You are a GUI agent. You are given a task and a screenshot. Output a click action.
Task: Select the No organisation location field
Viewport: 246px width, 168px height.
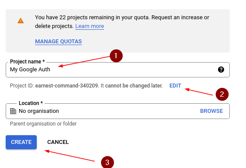pos(118,111)
